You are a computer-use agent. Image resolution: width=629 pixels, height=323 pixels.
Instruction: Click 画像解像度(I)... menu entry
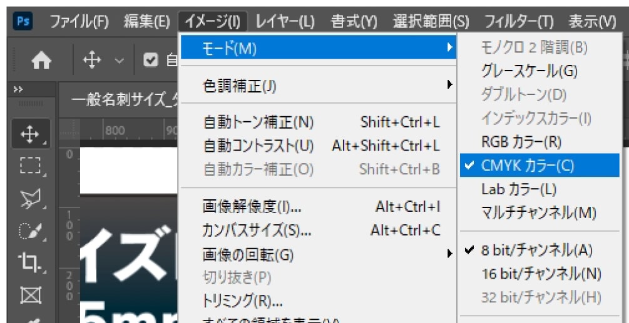[x=252, y=207]
